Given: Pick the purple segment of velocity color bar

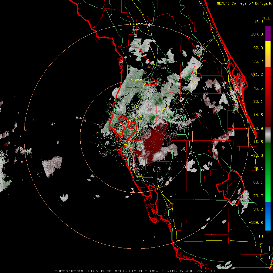Looking at the screenshot, I should [x=268, y=34].
